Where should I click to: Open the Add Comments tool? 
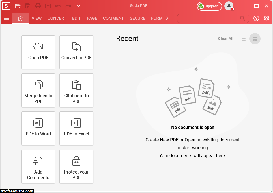[38, 166]
